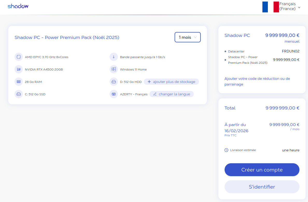Click the bandwidth download arrow icon

tap(114, 57)
